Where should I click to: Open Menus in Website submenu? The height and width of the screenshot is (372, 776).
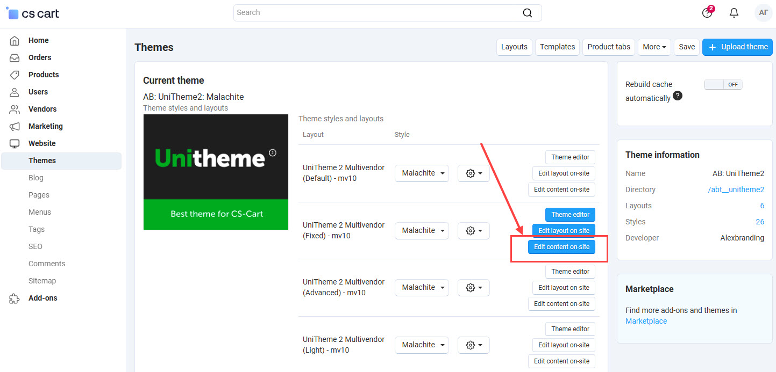[x=40, y=212]
